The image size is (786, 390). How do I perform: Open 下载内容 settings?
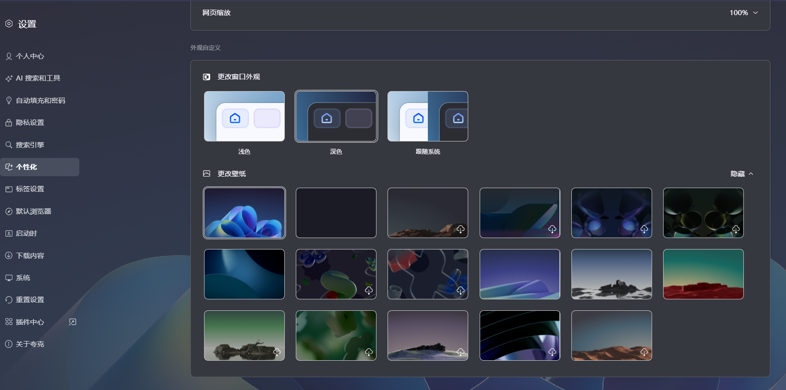tap(40, 256)
